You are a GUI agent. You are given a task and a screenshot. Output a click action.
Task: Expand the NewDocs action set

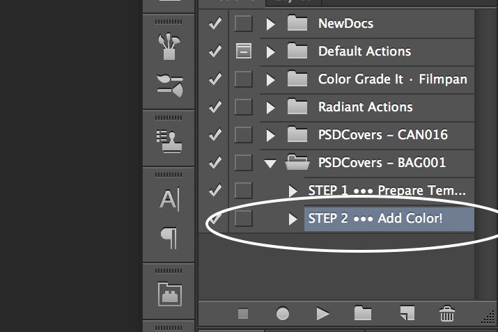[270, 24]
